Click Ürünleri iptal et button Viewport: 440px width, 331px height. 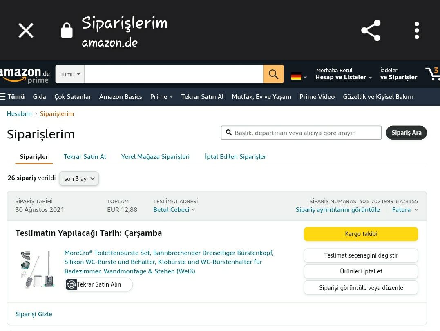point(361,271)
